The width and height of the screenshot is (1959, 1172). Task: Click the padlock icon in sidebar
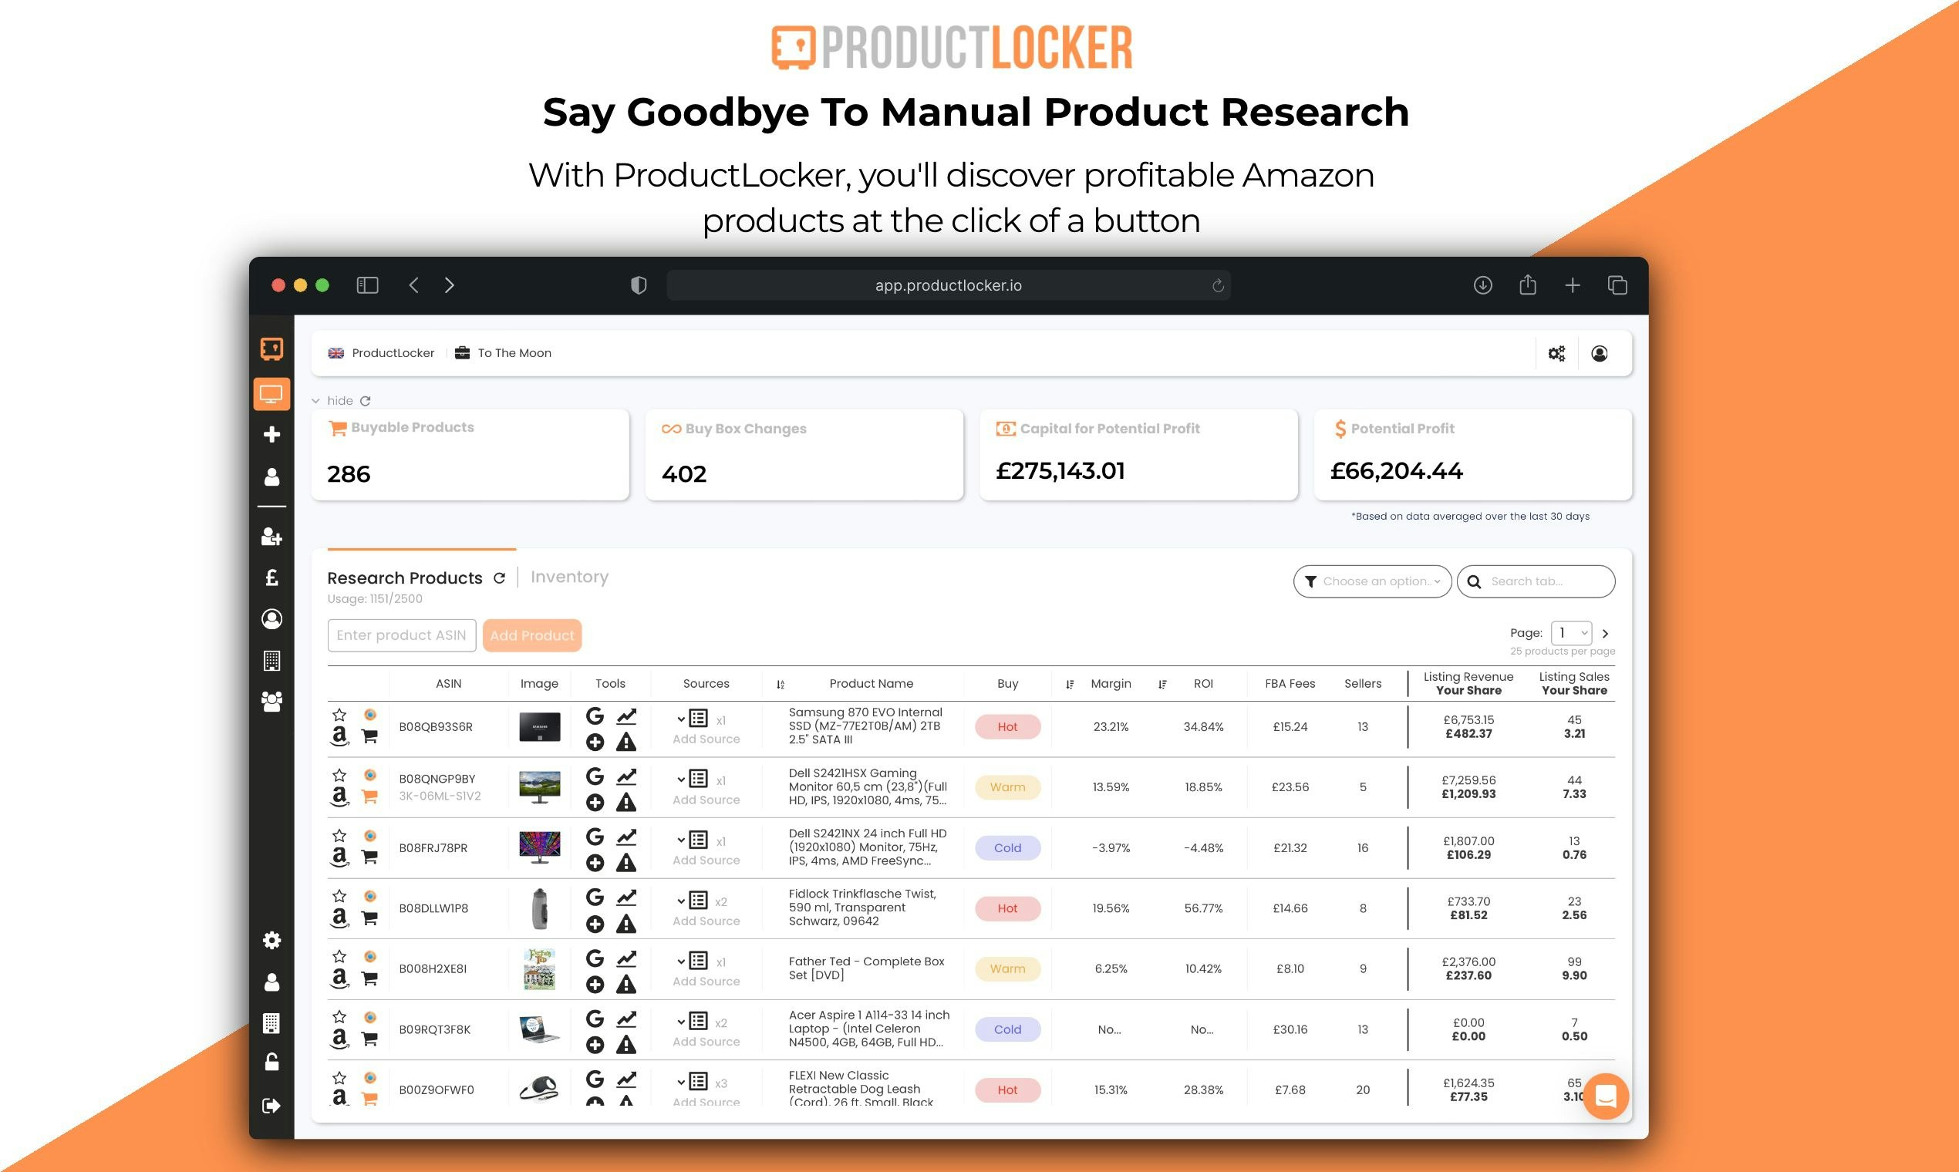click(x=271, y=1063)
